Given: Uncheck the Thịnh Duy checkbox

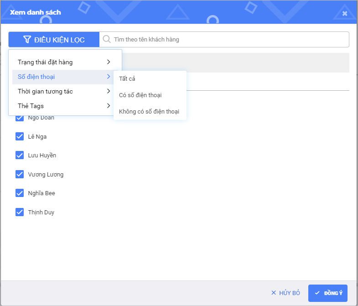Looking at the screenshot, I should coord(20,212).
